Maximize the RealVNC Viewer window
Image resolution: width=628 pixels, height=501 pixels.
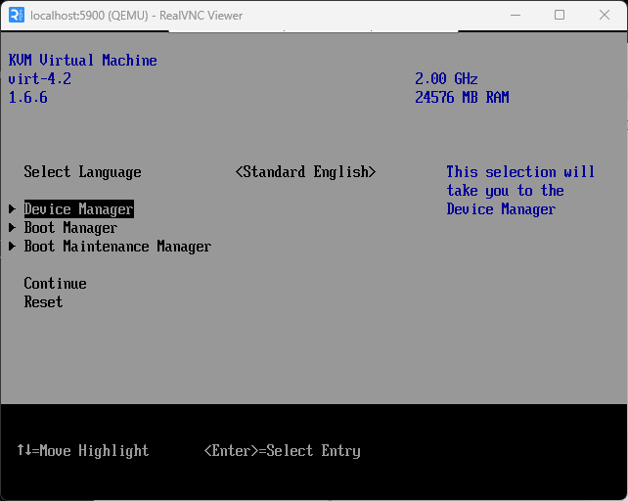560,16
